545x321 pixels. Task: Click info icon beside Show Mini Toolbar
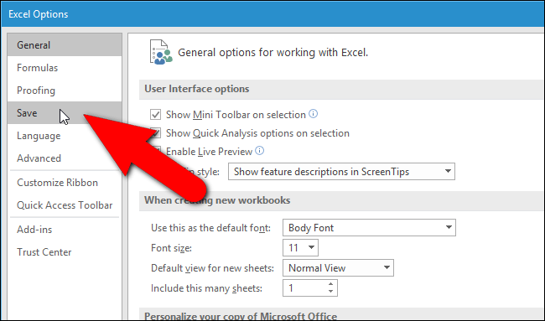(x=314, y=114)
